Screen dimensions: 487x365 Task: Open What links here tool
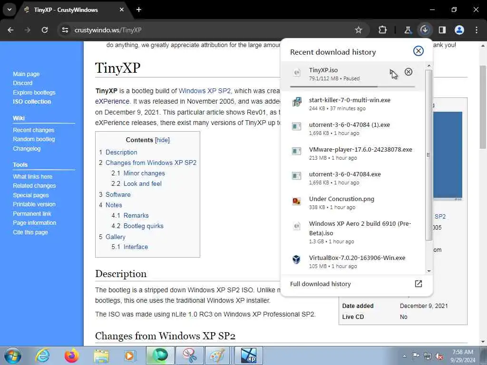pyautogui.click(x=33, y=177)
